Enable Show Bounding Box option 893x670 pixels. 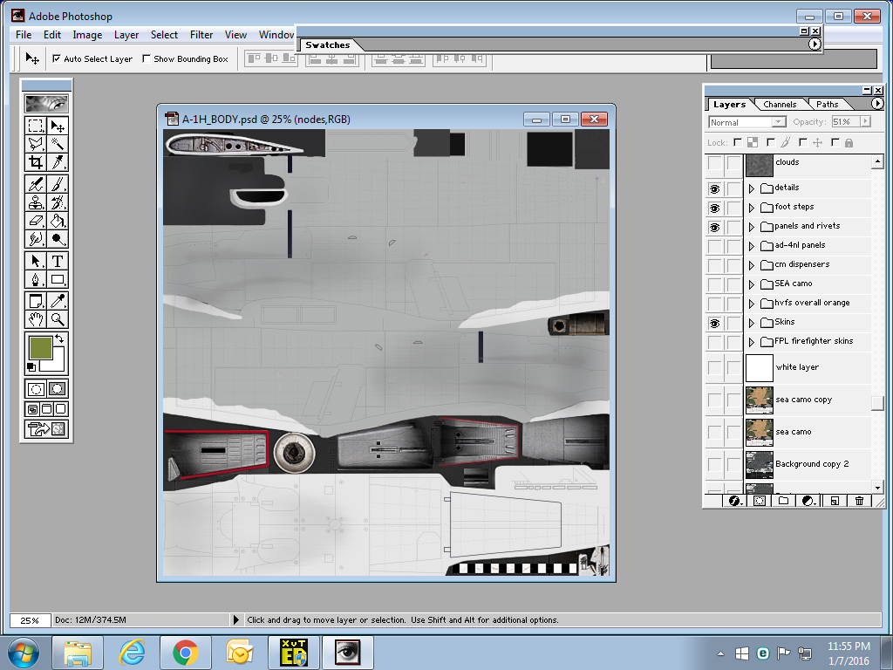pos(147,58)
